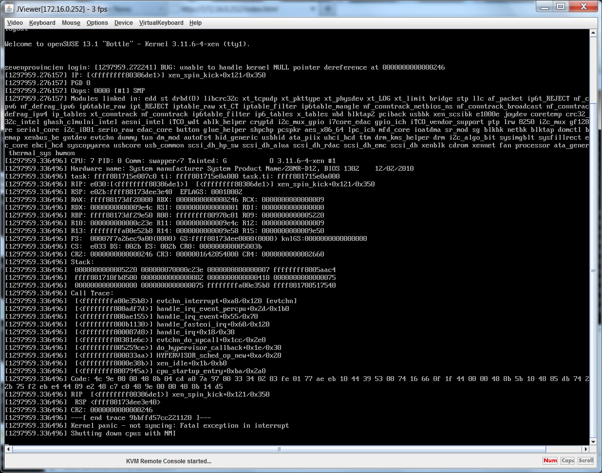Click inside the kernel panic console output

[x=292, y=243]
